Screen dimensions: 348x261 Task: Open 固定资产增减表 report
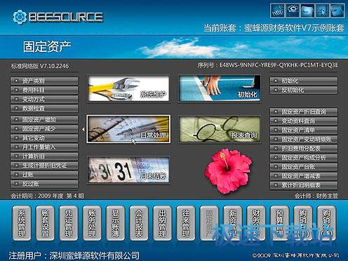click(x=304, y=176)
